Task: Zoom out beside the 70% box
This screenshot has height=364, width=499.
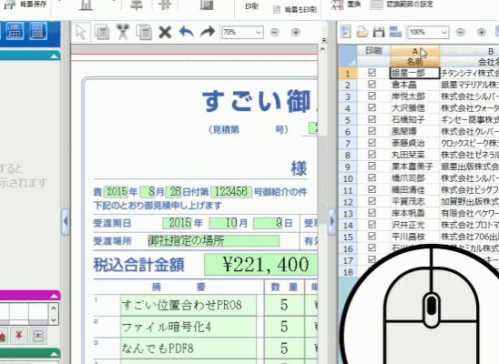Action: [274, 33]
